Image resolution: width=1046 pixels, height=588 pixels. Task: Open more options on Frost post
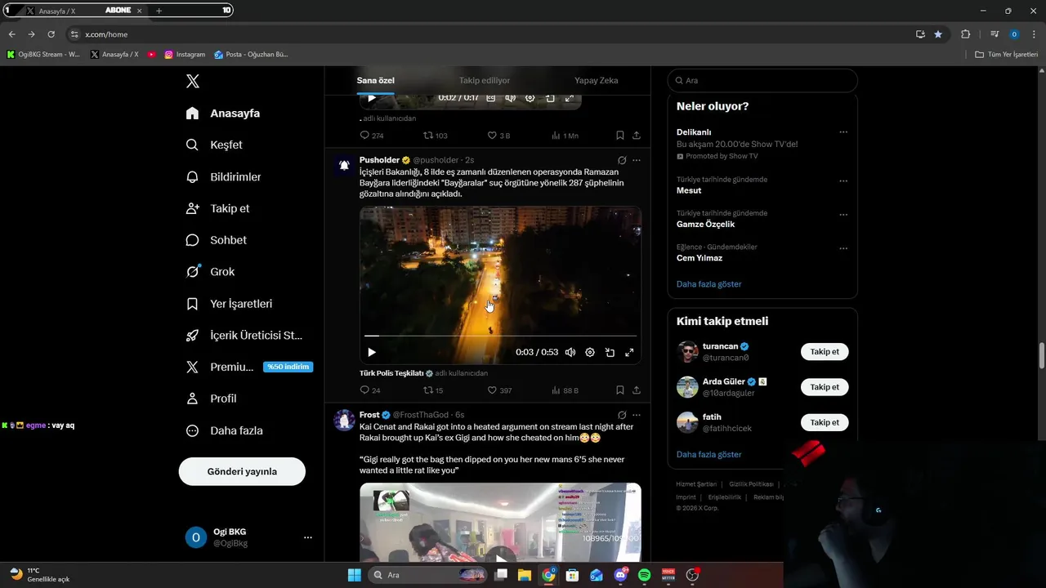point(637,415)
